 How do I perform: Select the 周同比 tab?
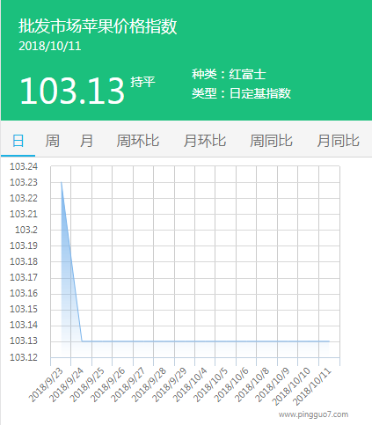[x=271, y=141]
